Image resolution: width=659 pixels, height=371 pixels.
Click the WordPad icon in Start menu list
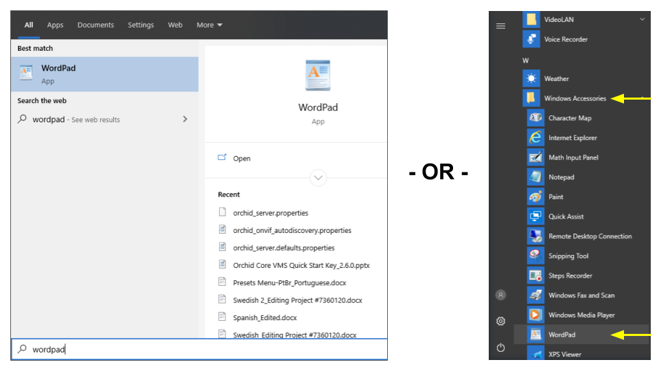click(535, 335)
